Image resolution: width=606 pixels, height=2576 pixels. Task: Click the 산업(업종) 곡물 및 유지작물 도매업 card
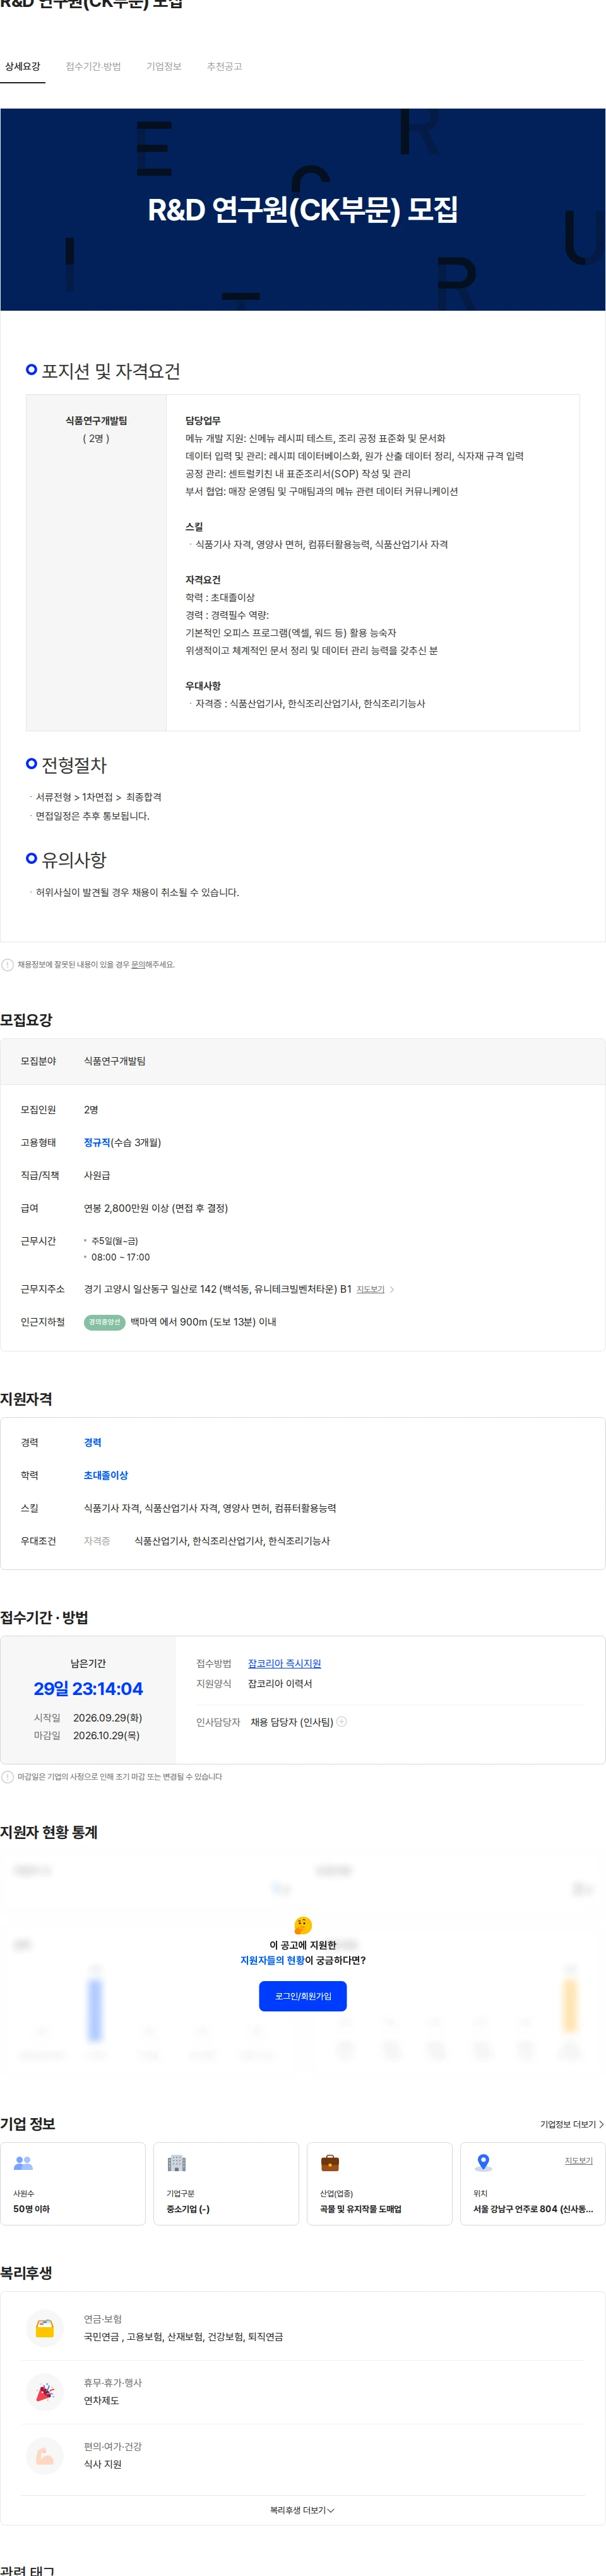[x=379, y=2183]
